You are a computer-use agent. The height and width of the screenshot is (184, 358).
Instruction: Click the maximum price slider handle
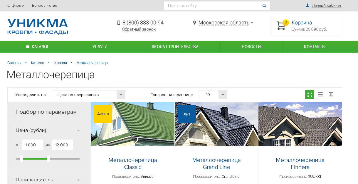tap(48, 159)
